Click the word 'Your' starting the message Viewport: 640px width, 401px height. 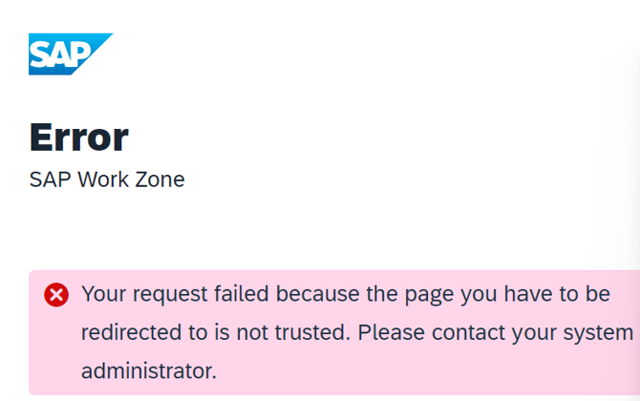coord(104,294)
